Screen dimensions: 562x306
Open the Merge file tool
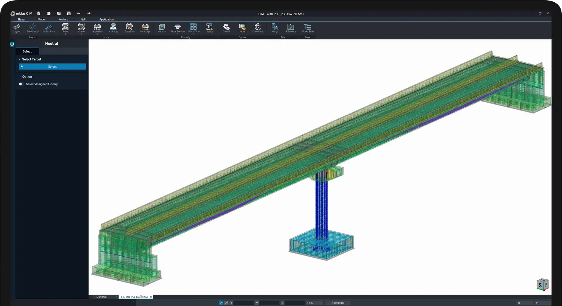(x=275, y=28)
